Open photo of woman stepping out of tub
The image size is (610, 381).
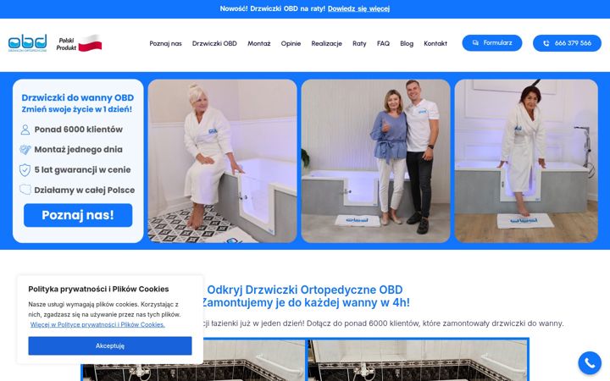tap(526, 161)
